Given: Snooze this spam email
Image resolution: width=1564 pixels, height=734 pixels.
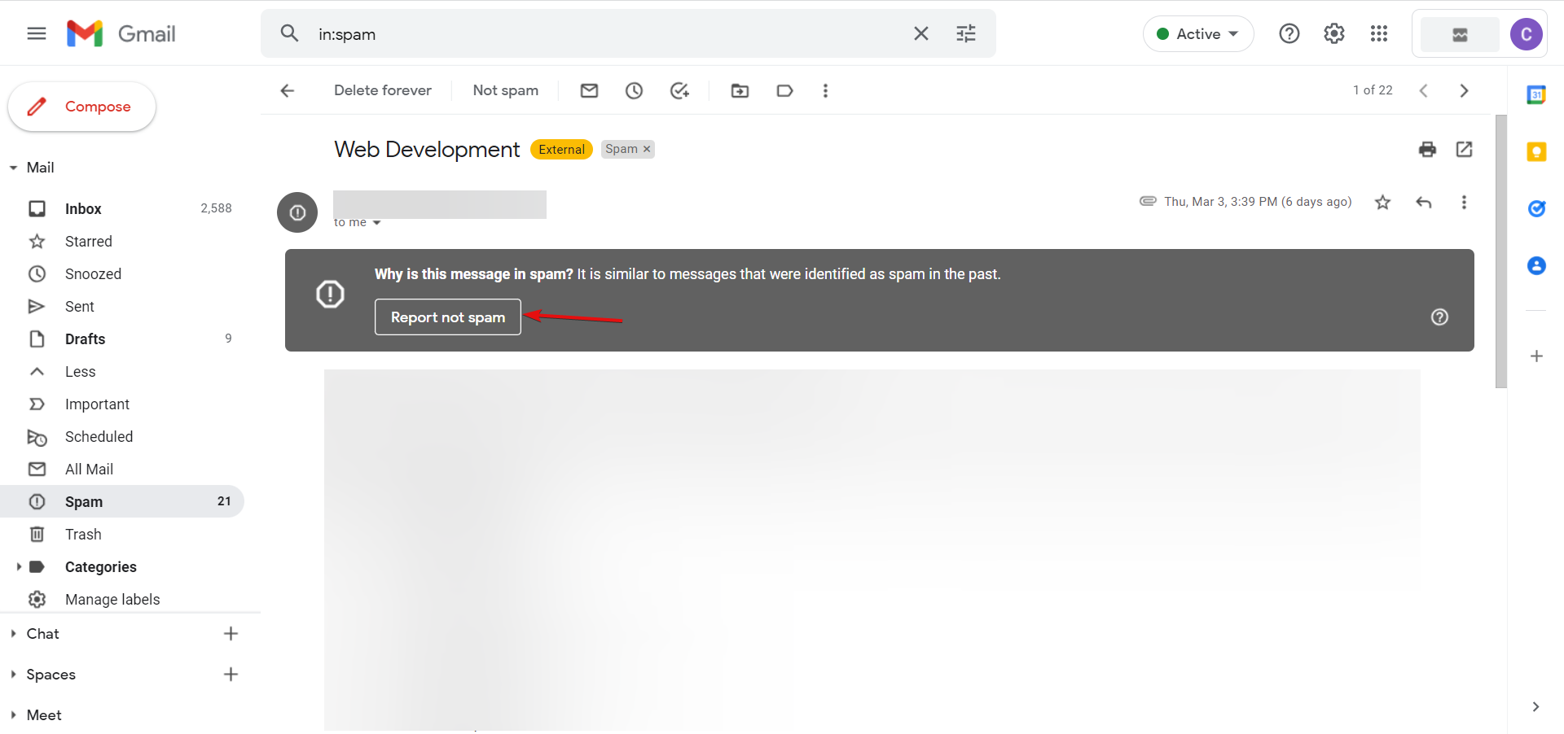Looking at the screenshot, I should (x=634, y=90).
